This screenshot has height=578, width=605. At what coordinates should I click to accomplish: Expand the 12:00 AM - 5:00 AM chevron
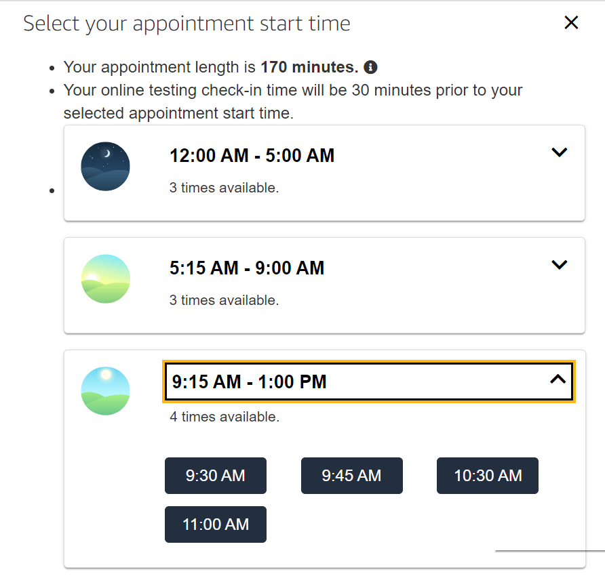pyautogui.click(x=559, y=152)
